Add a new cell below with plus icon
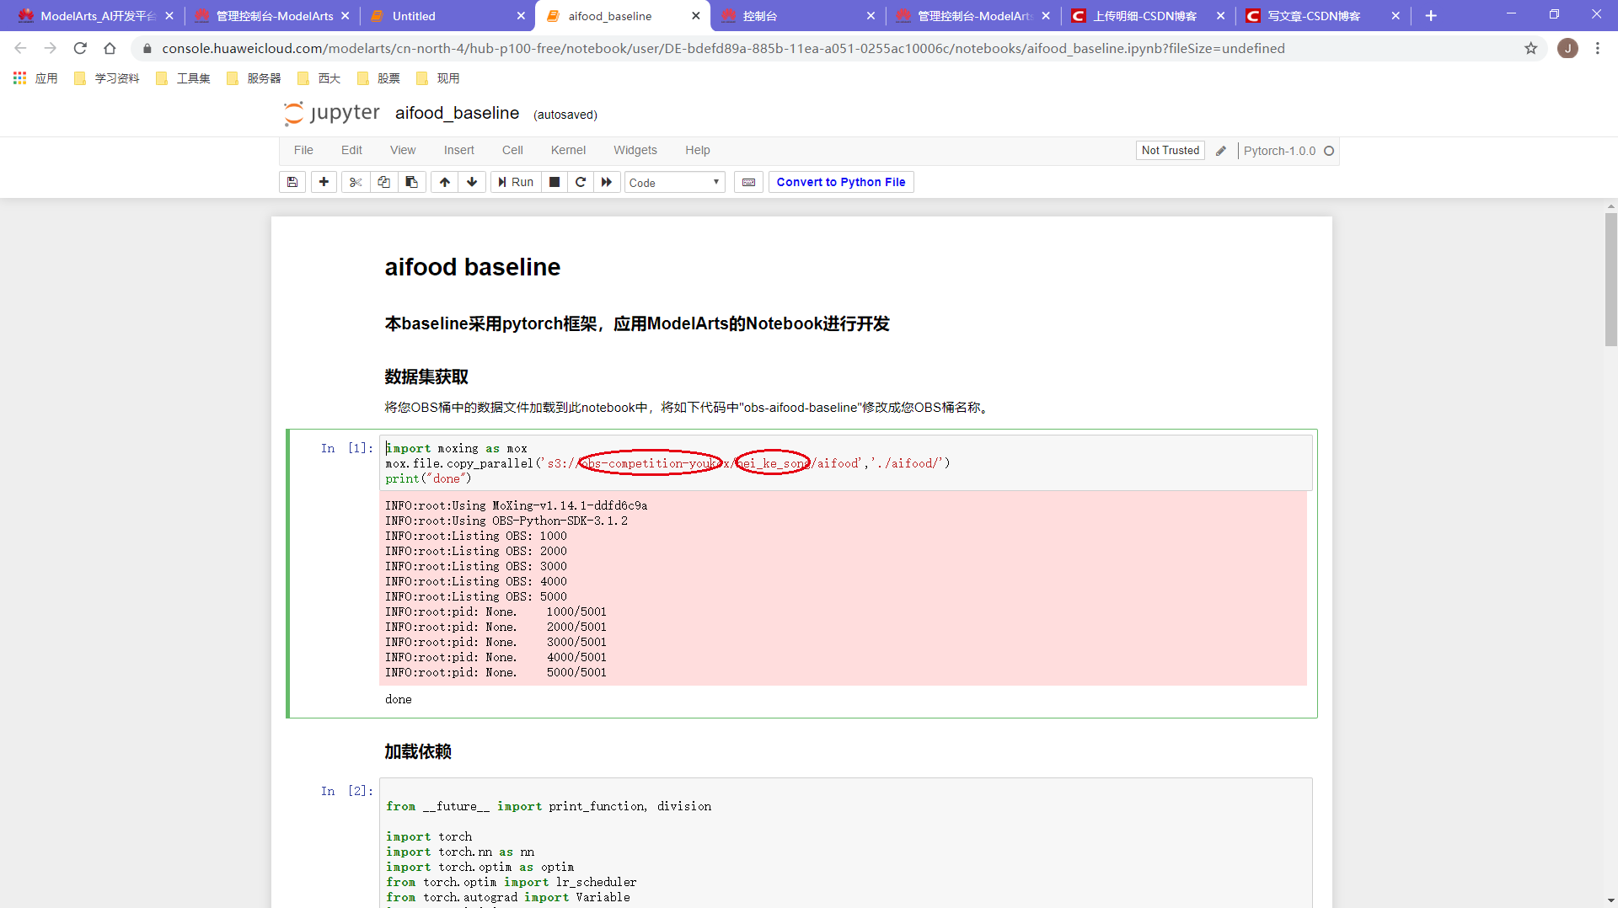1618x908 pixels. click(x=324, y=182)
